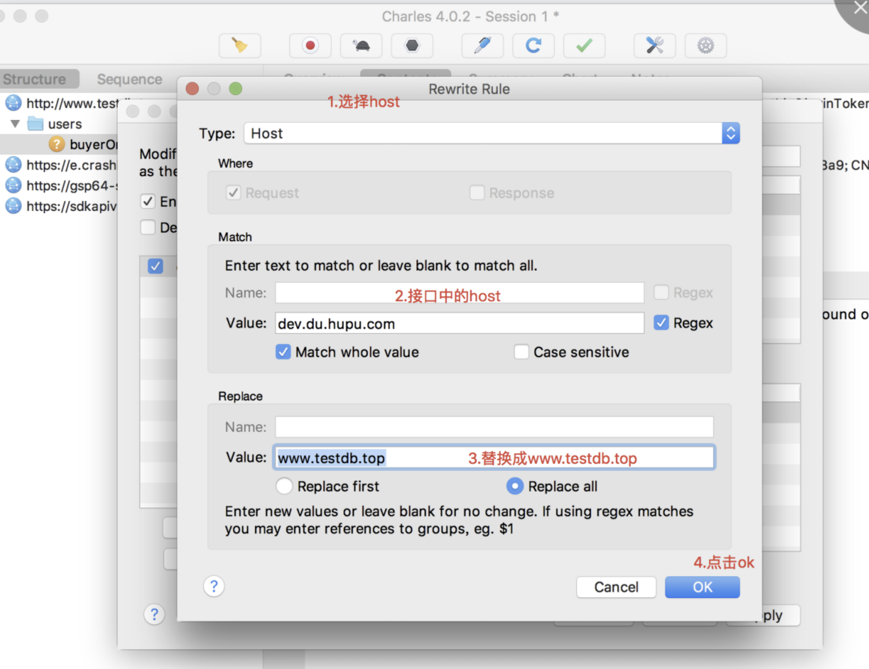869x669 pixels.
Task: Click the pen Compose icon
Action: pyautogui.click(x=483, y=45)
